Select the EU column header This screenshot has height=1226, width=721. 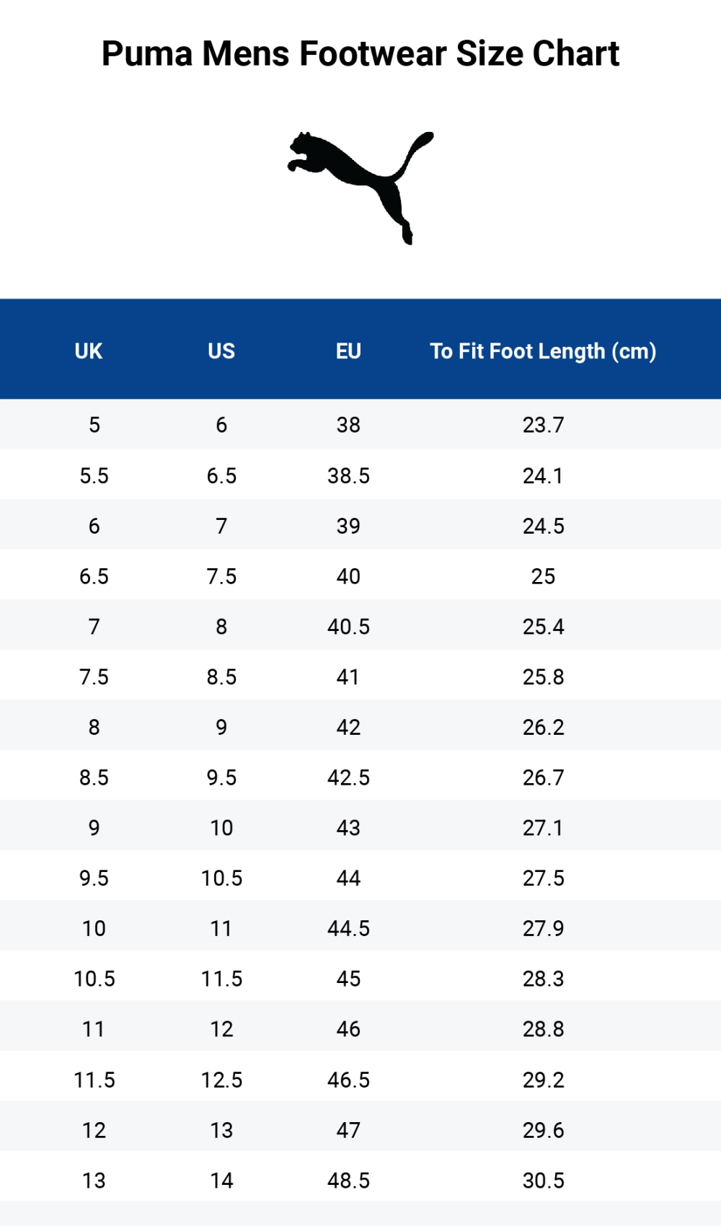click(x=348, y=351)
